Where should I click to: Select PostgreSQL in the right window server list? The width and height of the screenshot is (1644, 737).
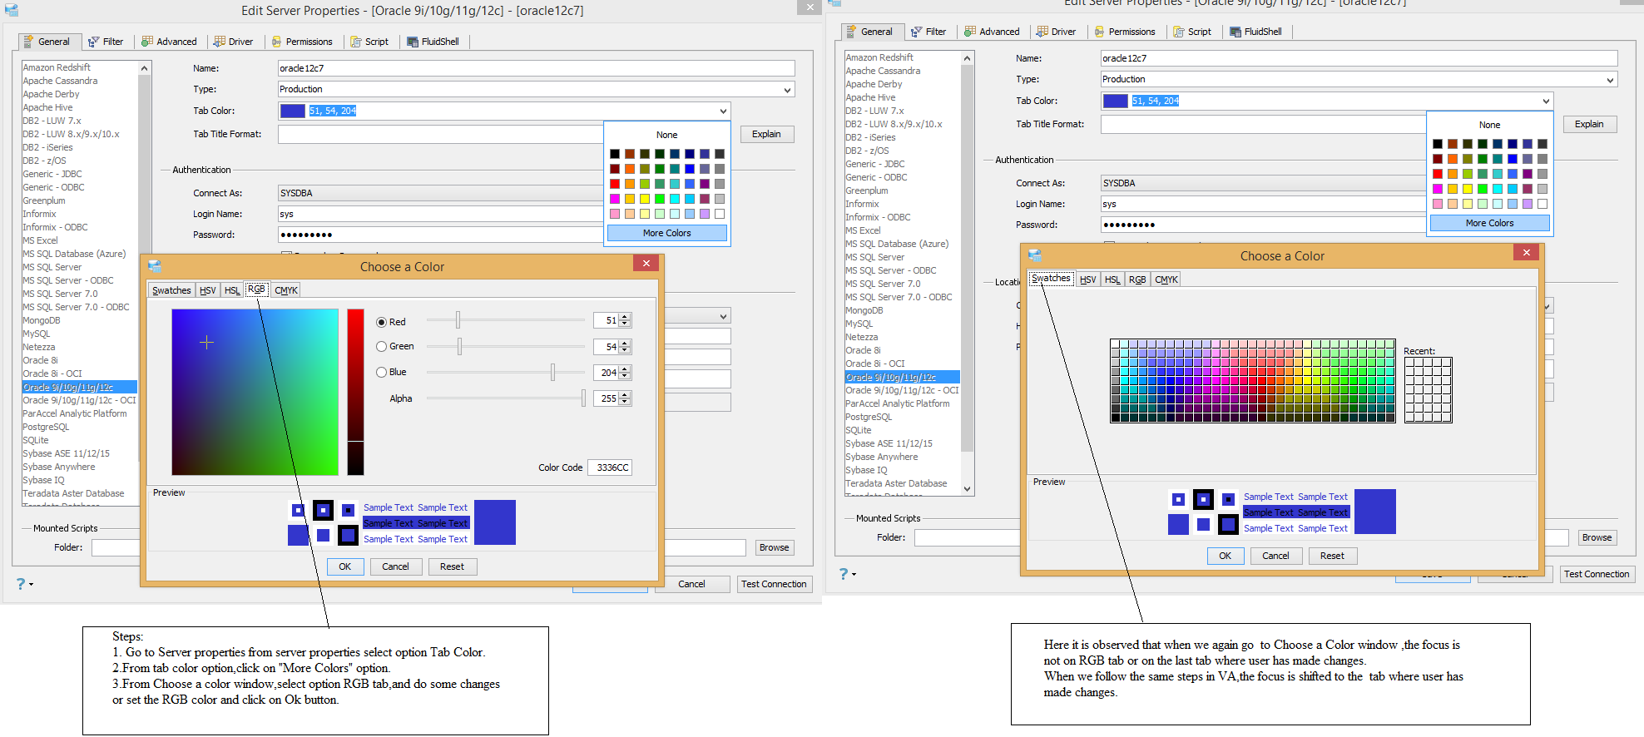[x=869, y=417]
